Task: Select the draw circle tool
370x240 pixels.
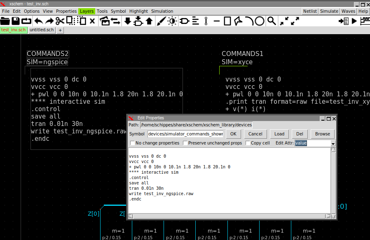Action: click(x=260, y=21)
